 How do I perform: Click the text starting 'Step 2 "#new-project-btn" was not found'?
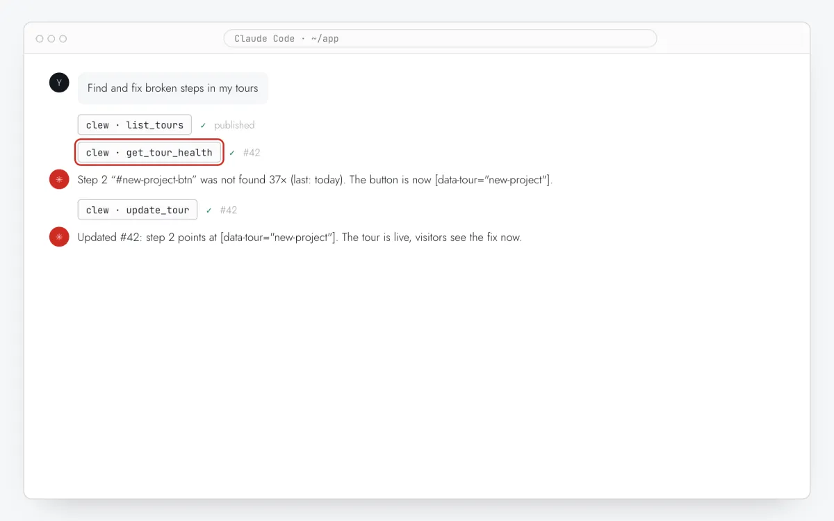[315, 180]
